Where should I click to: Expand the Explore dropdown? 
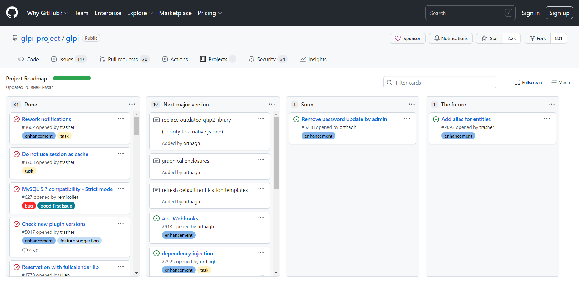(140, 13)
